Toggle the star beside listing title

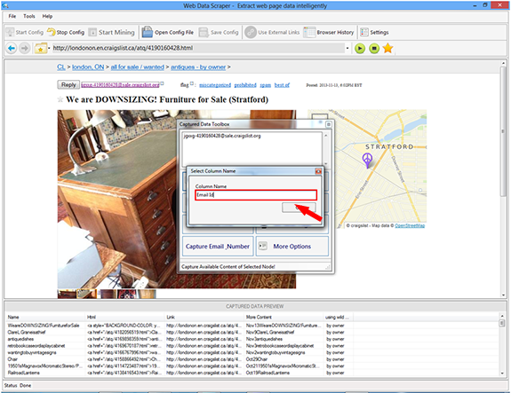[x=60, y=99]
